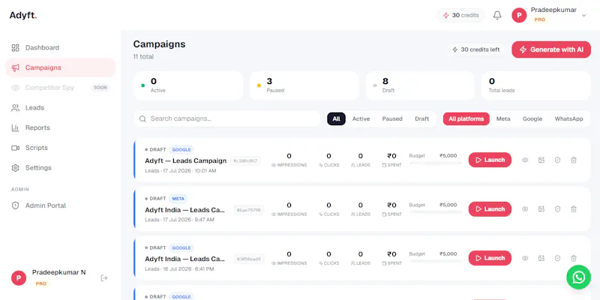Toggle view eye on the 16 Jul 6:41 PM campaign
Image resolution: width=600 pixels, height=300 pixels.
(x=525, y=258)
